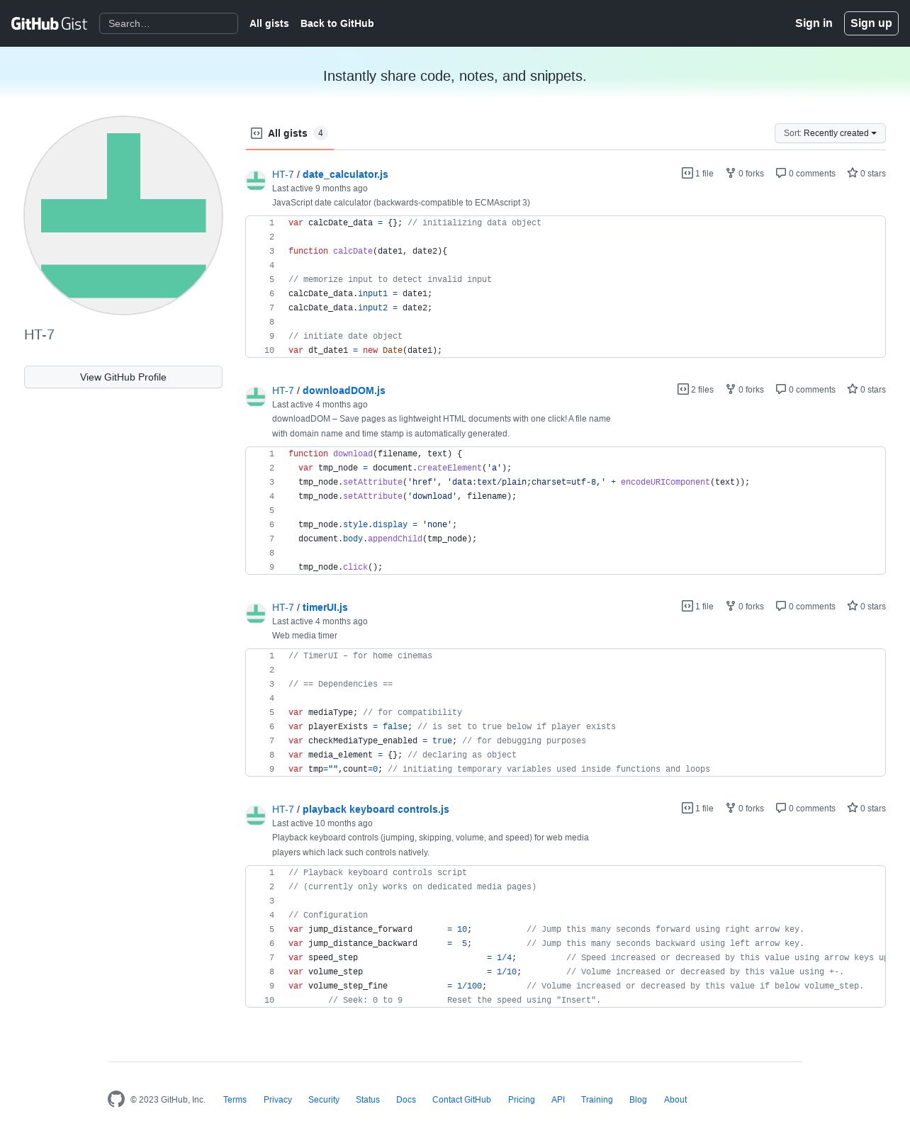Click the GitHub Gist logo

(x=49, y=23)
